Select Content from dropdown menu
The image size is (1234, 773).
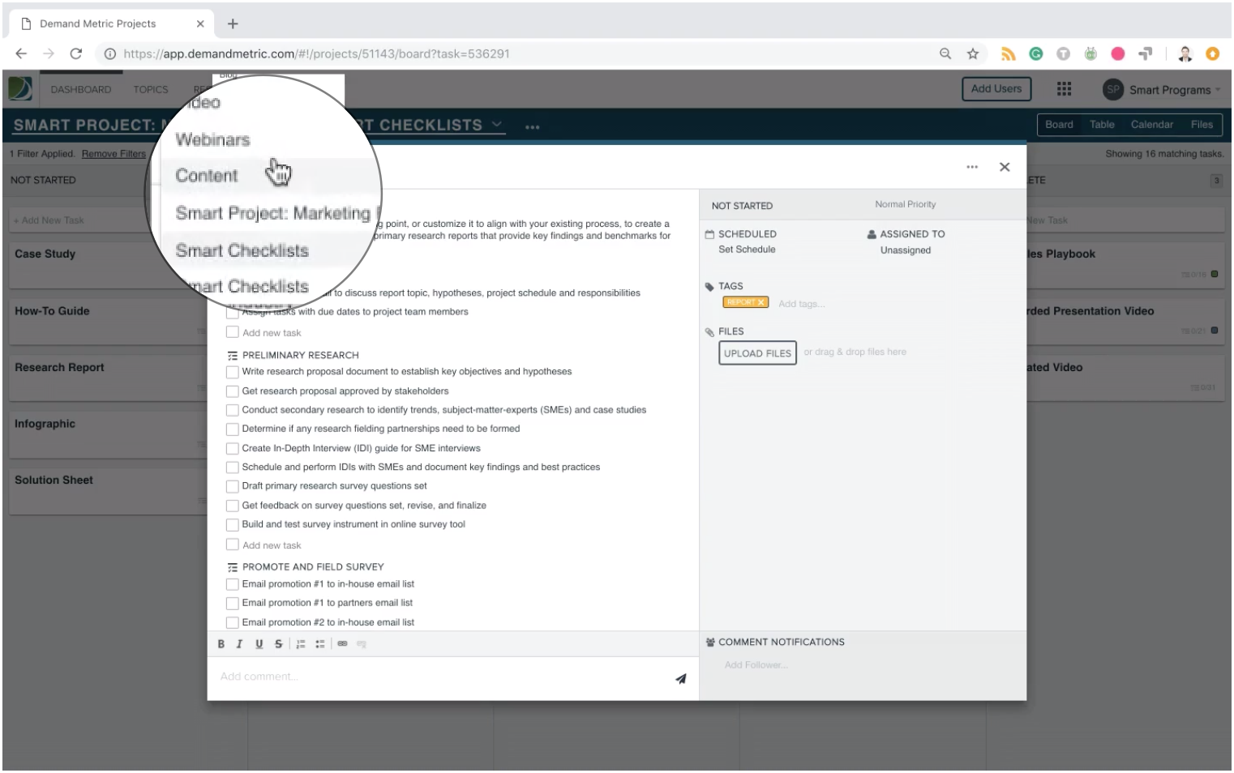click(207, 175)
